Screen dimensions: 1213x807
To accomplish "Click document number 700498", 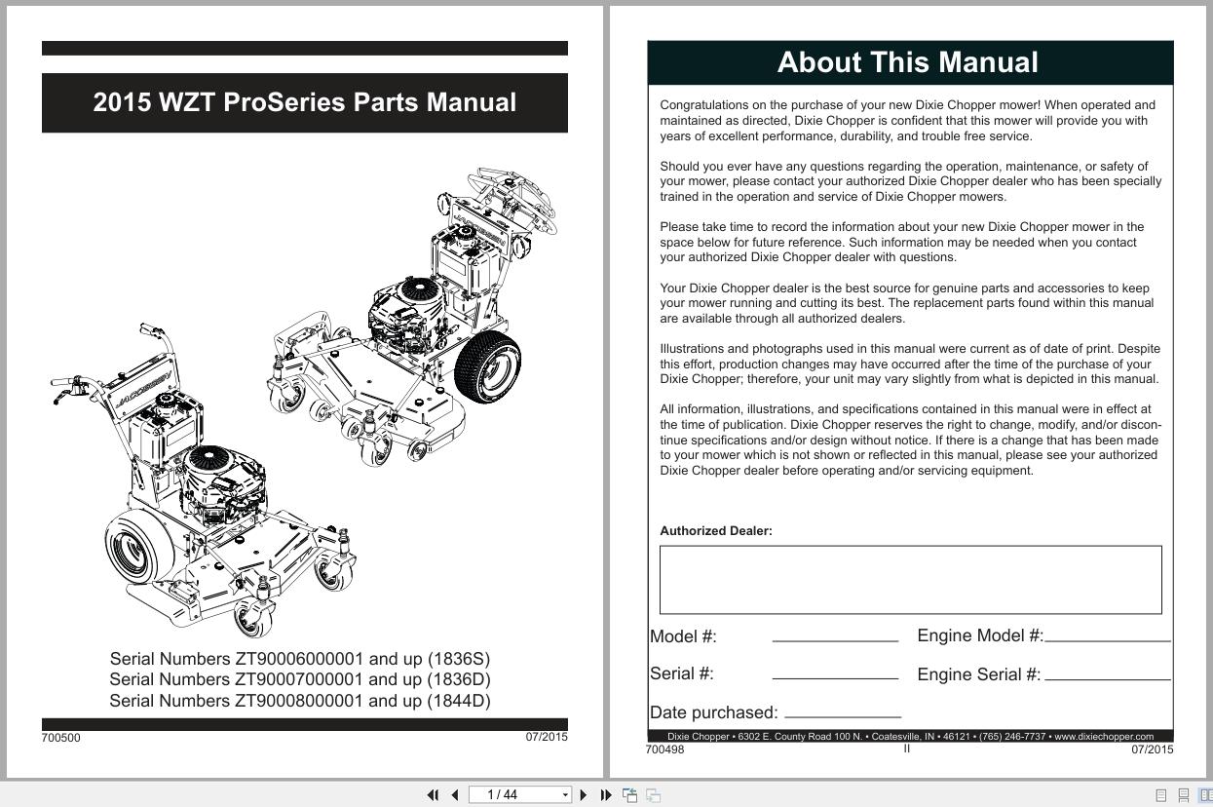I will (664, 749).
